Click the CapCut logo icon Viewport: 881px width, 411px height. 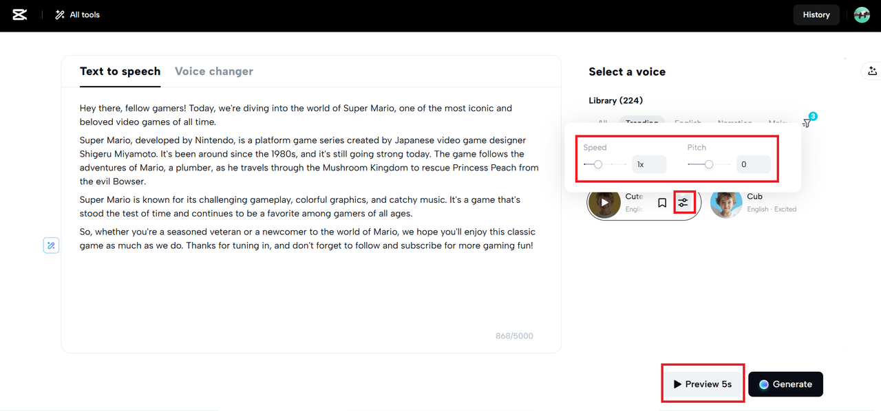[20, 14]
